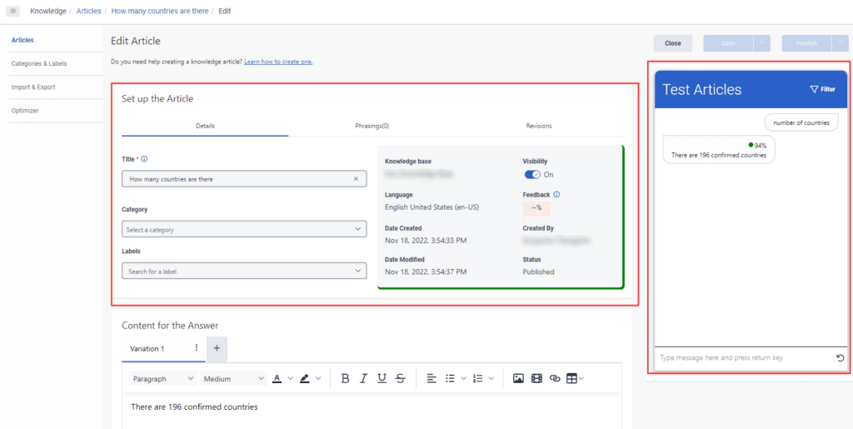Open the text color picker
853x429 pixels.
[278, 378]
